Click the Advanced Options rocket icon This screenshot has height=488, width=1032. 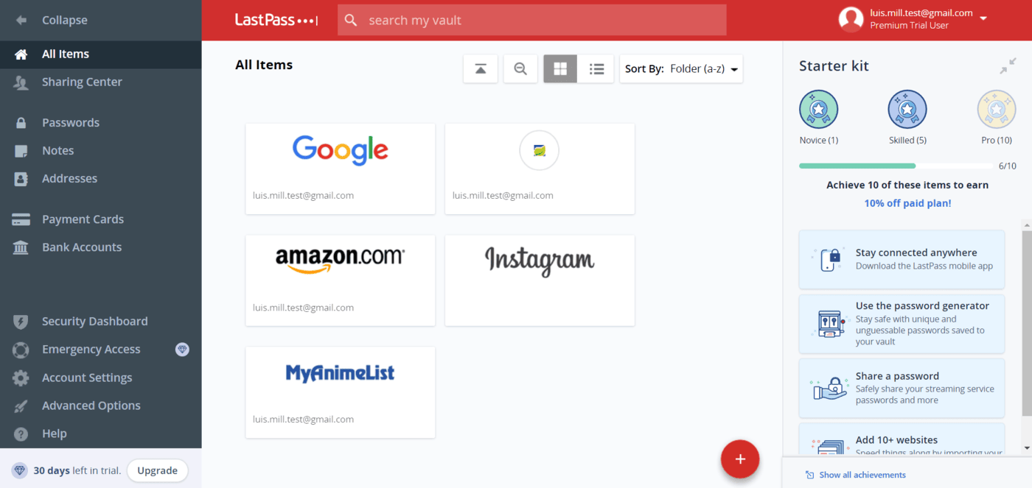pyautogui.click(x=21, y=406)
